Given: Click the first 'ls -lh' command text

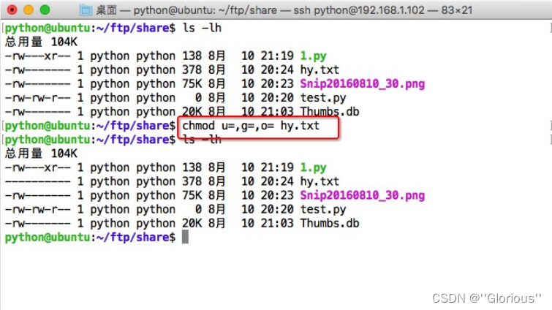Looking at the screenshot, I should pos(202,28).
